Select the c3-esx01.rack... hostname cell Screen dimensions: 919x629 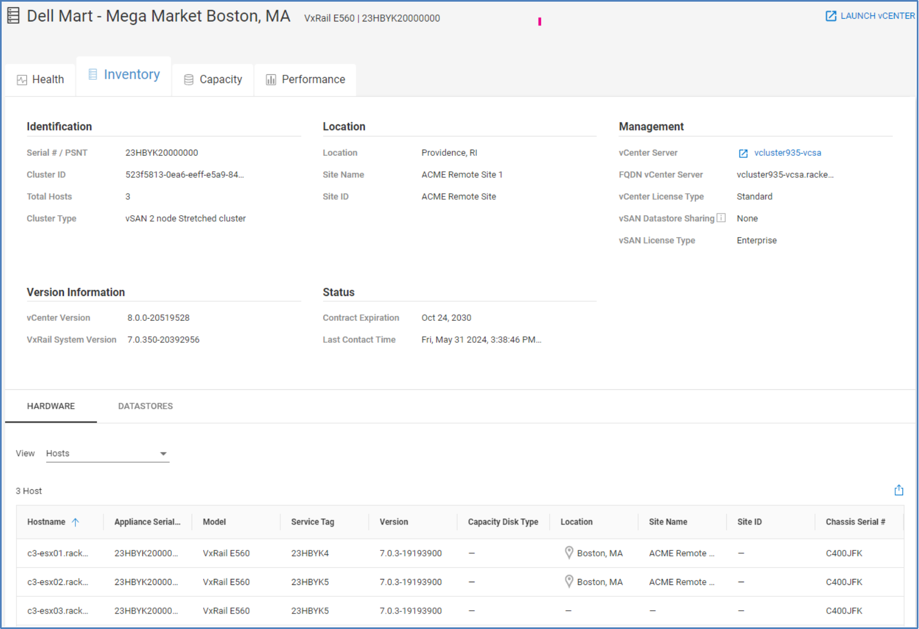pyautogui.click(x=58, y=553)
